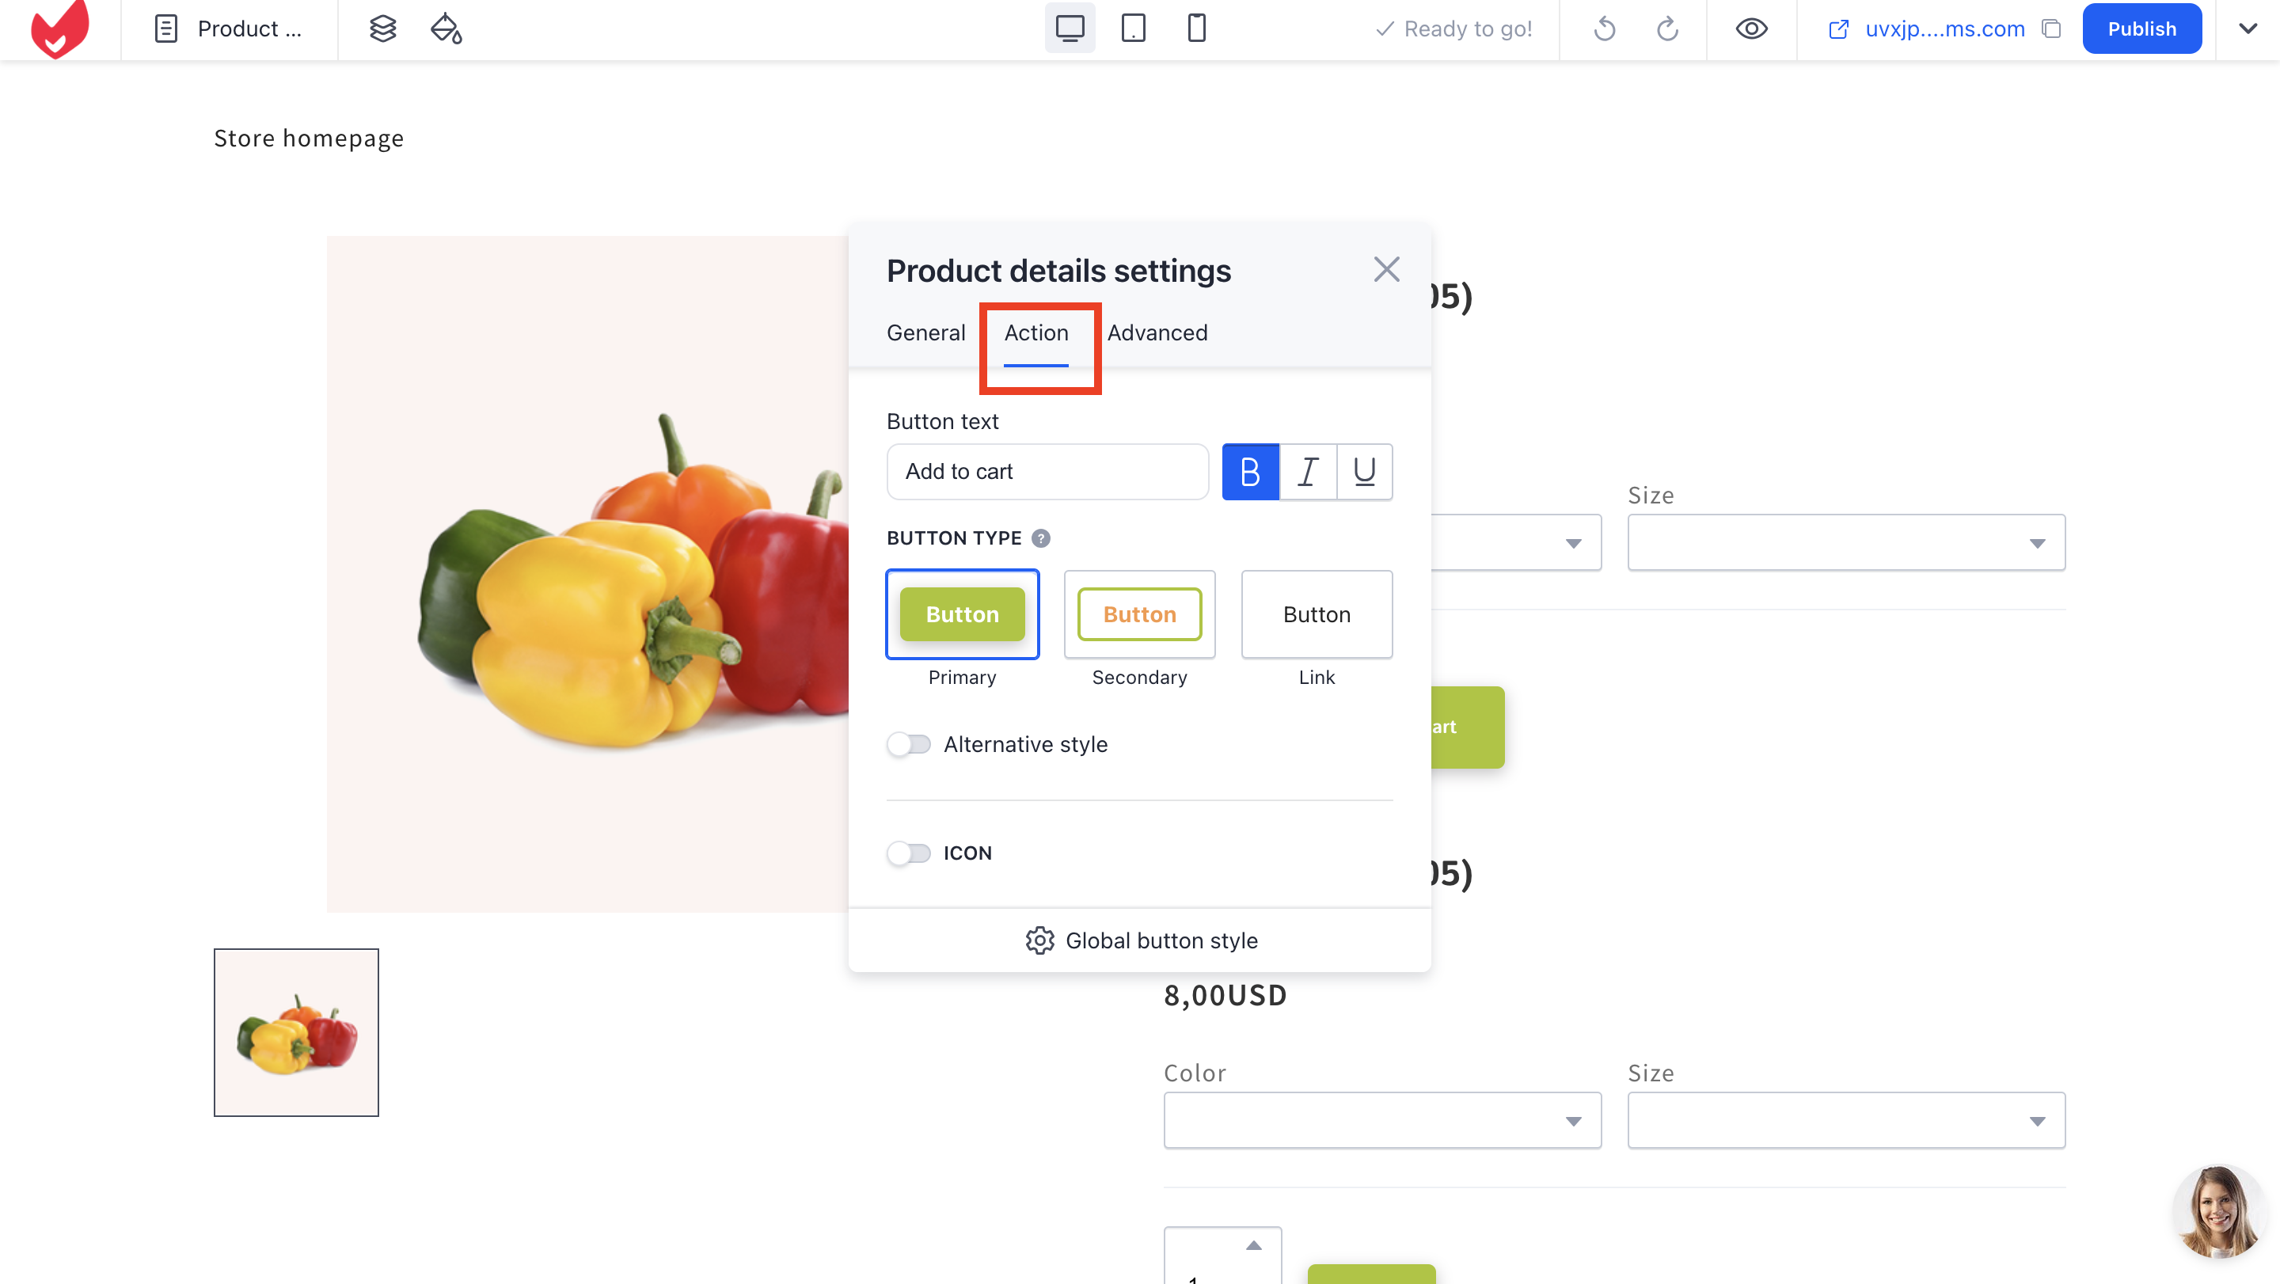Click the Global button style gear icon

click(x=1039, y=940)
